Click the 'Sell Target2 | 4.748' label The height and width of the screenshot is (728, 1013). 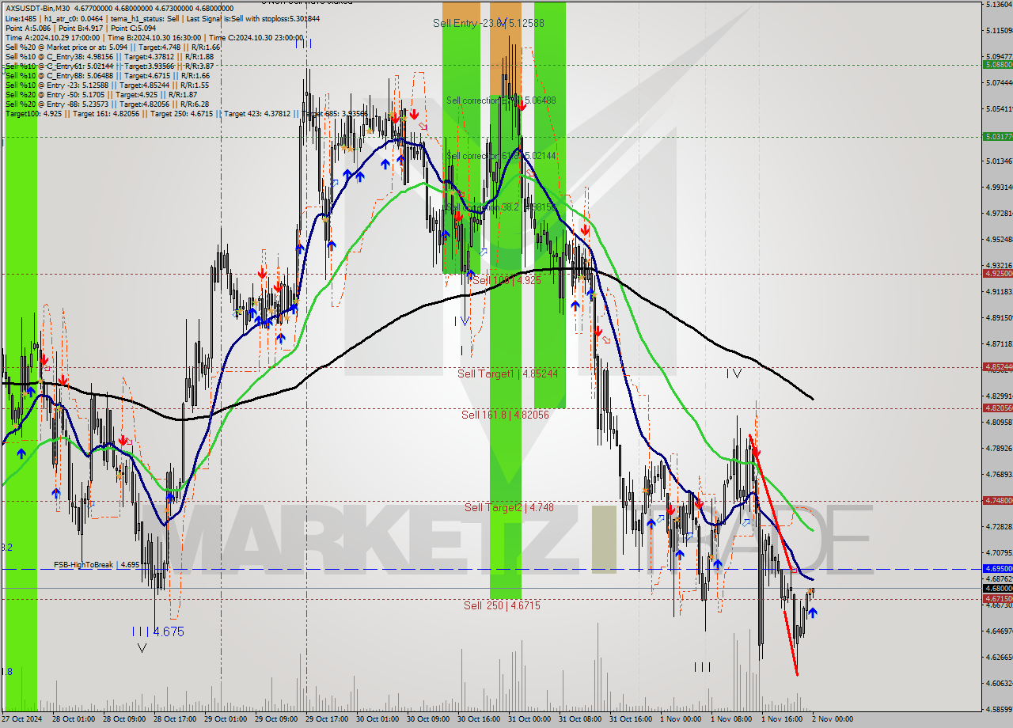pos(509,507)
